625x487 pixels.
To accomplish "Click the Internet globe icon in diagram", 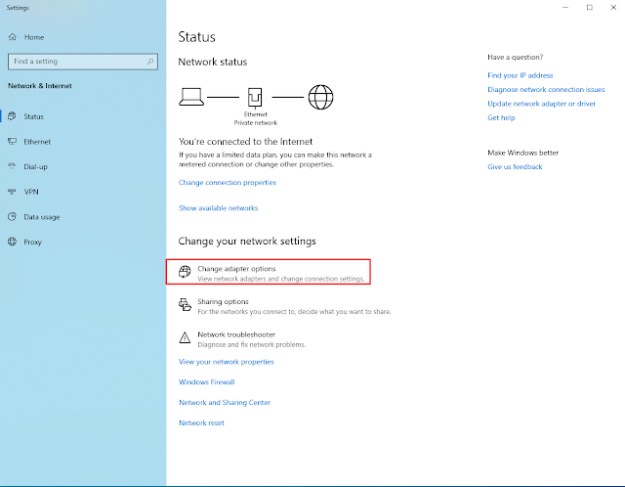I will pos(321,97).
